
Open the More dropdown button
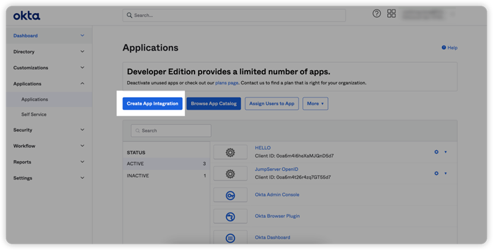click(x=316, y=104)
